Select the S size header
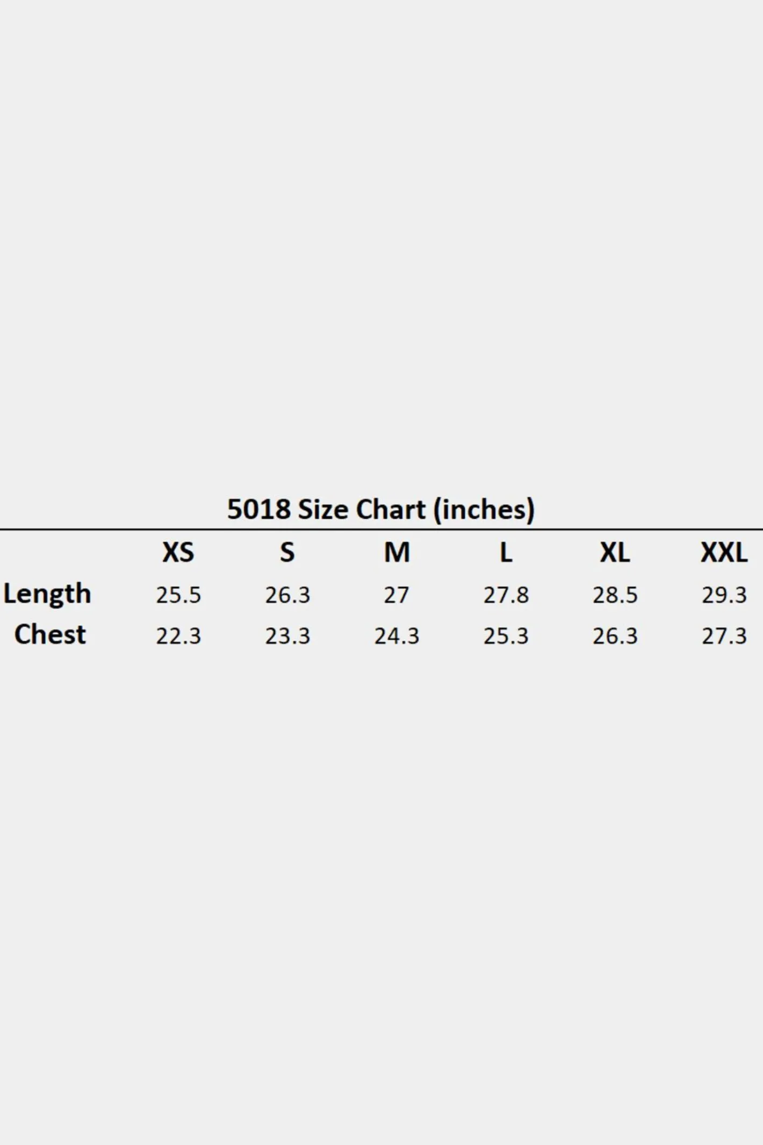Viewport: 763px width, 1145px height. pyautogui.click(x=287, y=553)
